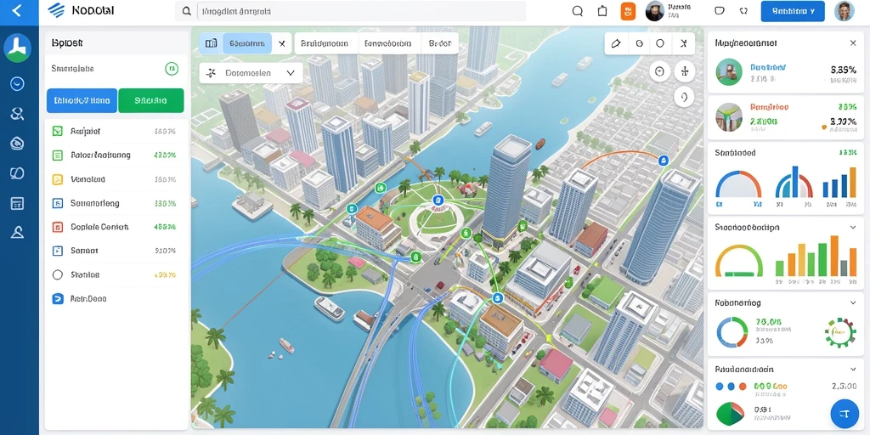
Task: Click the round move/pan control on the map
Action: pyautogui.click(x=685, y=71)
